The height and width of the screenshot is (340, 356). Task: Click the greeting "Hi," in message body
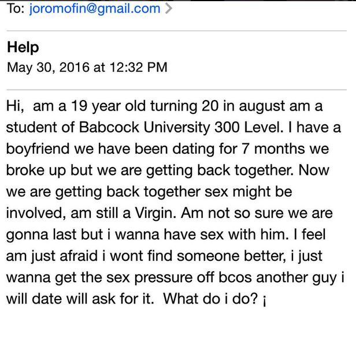pyautogui.click(x=16, y=108)
